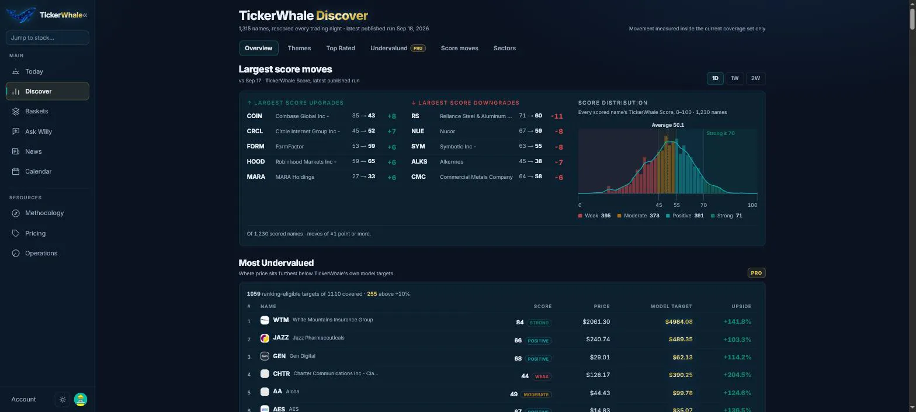Click the Positive teal legend swatch

coord(668,216)
